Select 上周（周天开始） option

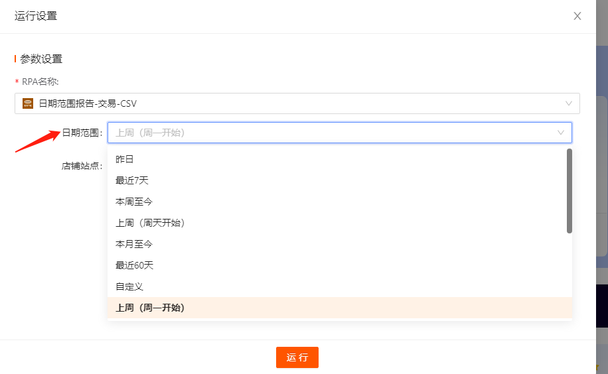340,223
